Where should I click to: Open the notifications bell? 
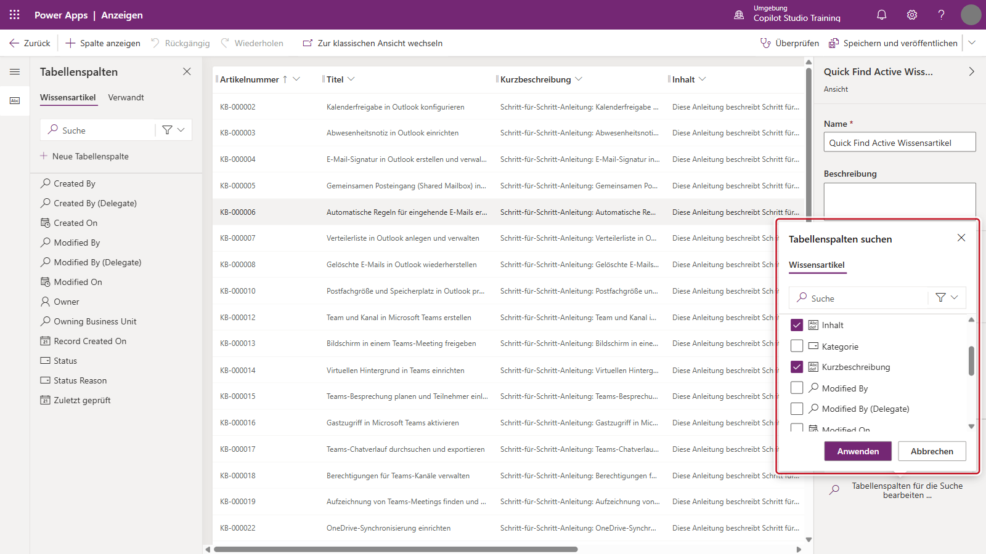[x=882, y=15]
